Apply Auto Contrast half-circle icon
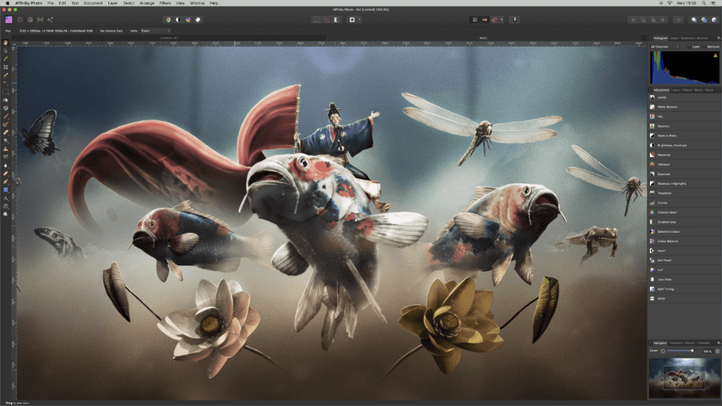 click(178, 19)
